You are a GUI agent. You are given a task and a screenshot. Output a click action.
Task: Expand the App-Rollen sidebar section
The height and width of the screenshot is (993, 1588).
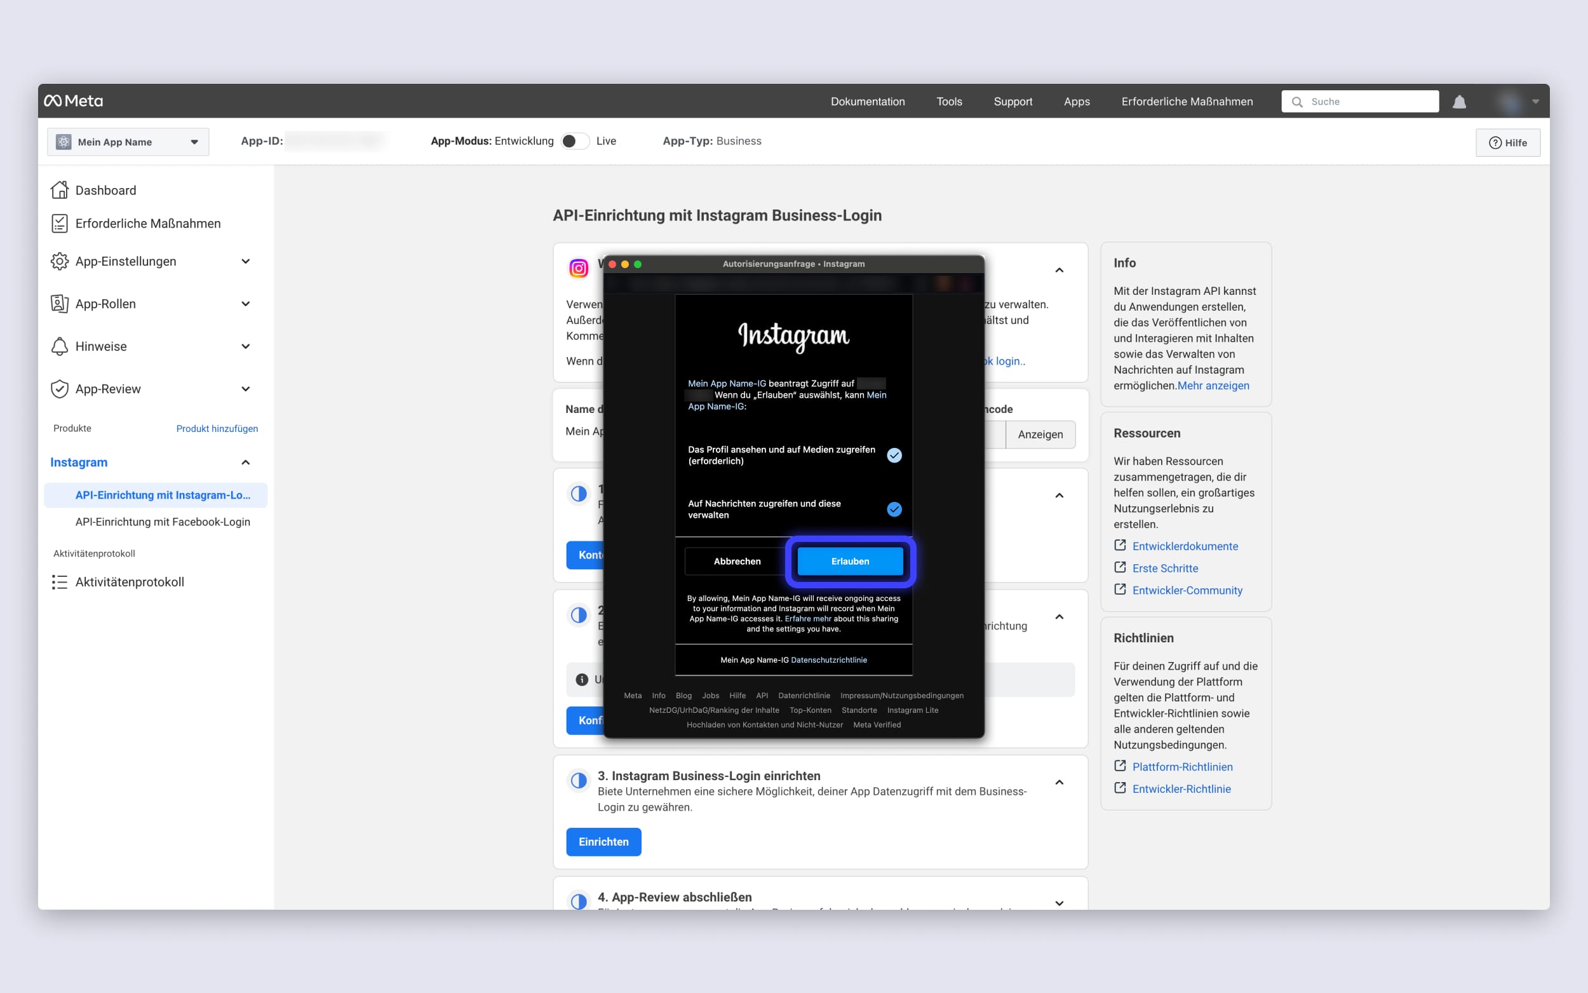[x=246, y=304]
